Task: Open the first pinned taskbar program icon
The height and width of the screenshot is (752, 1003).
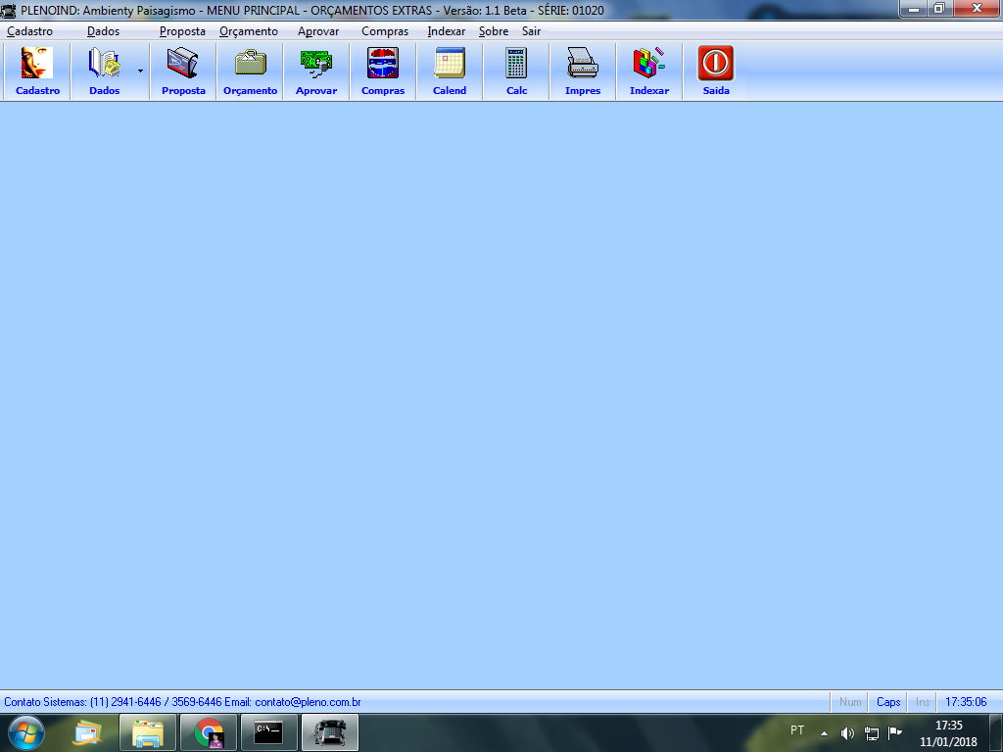Action: (87, 732)
